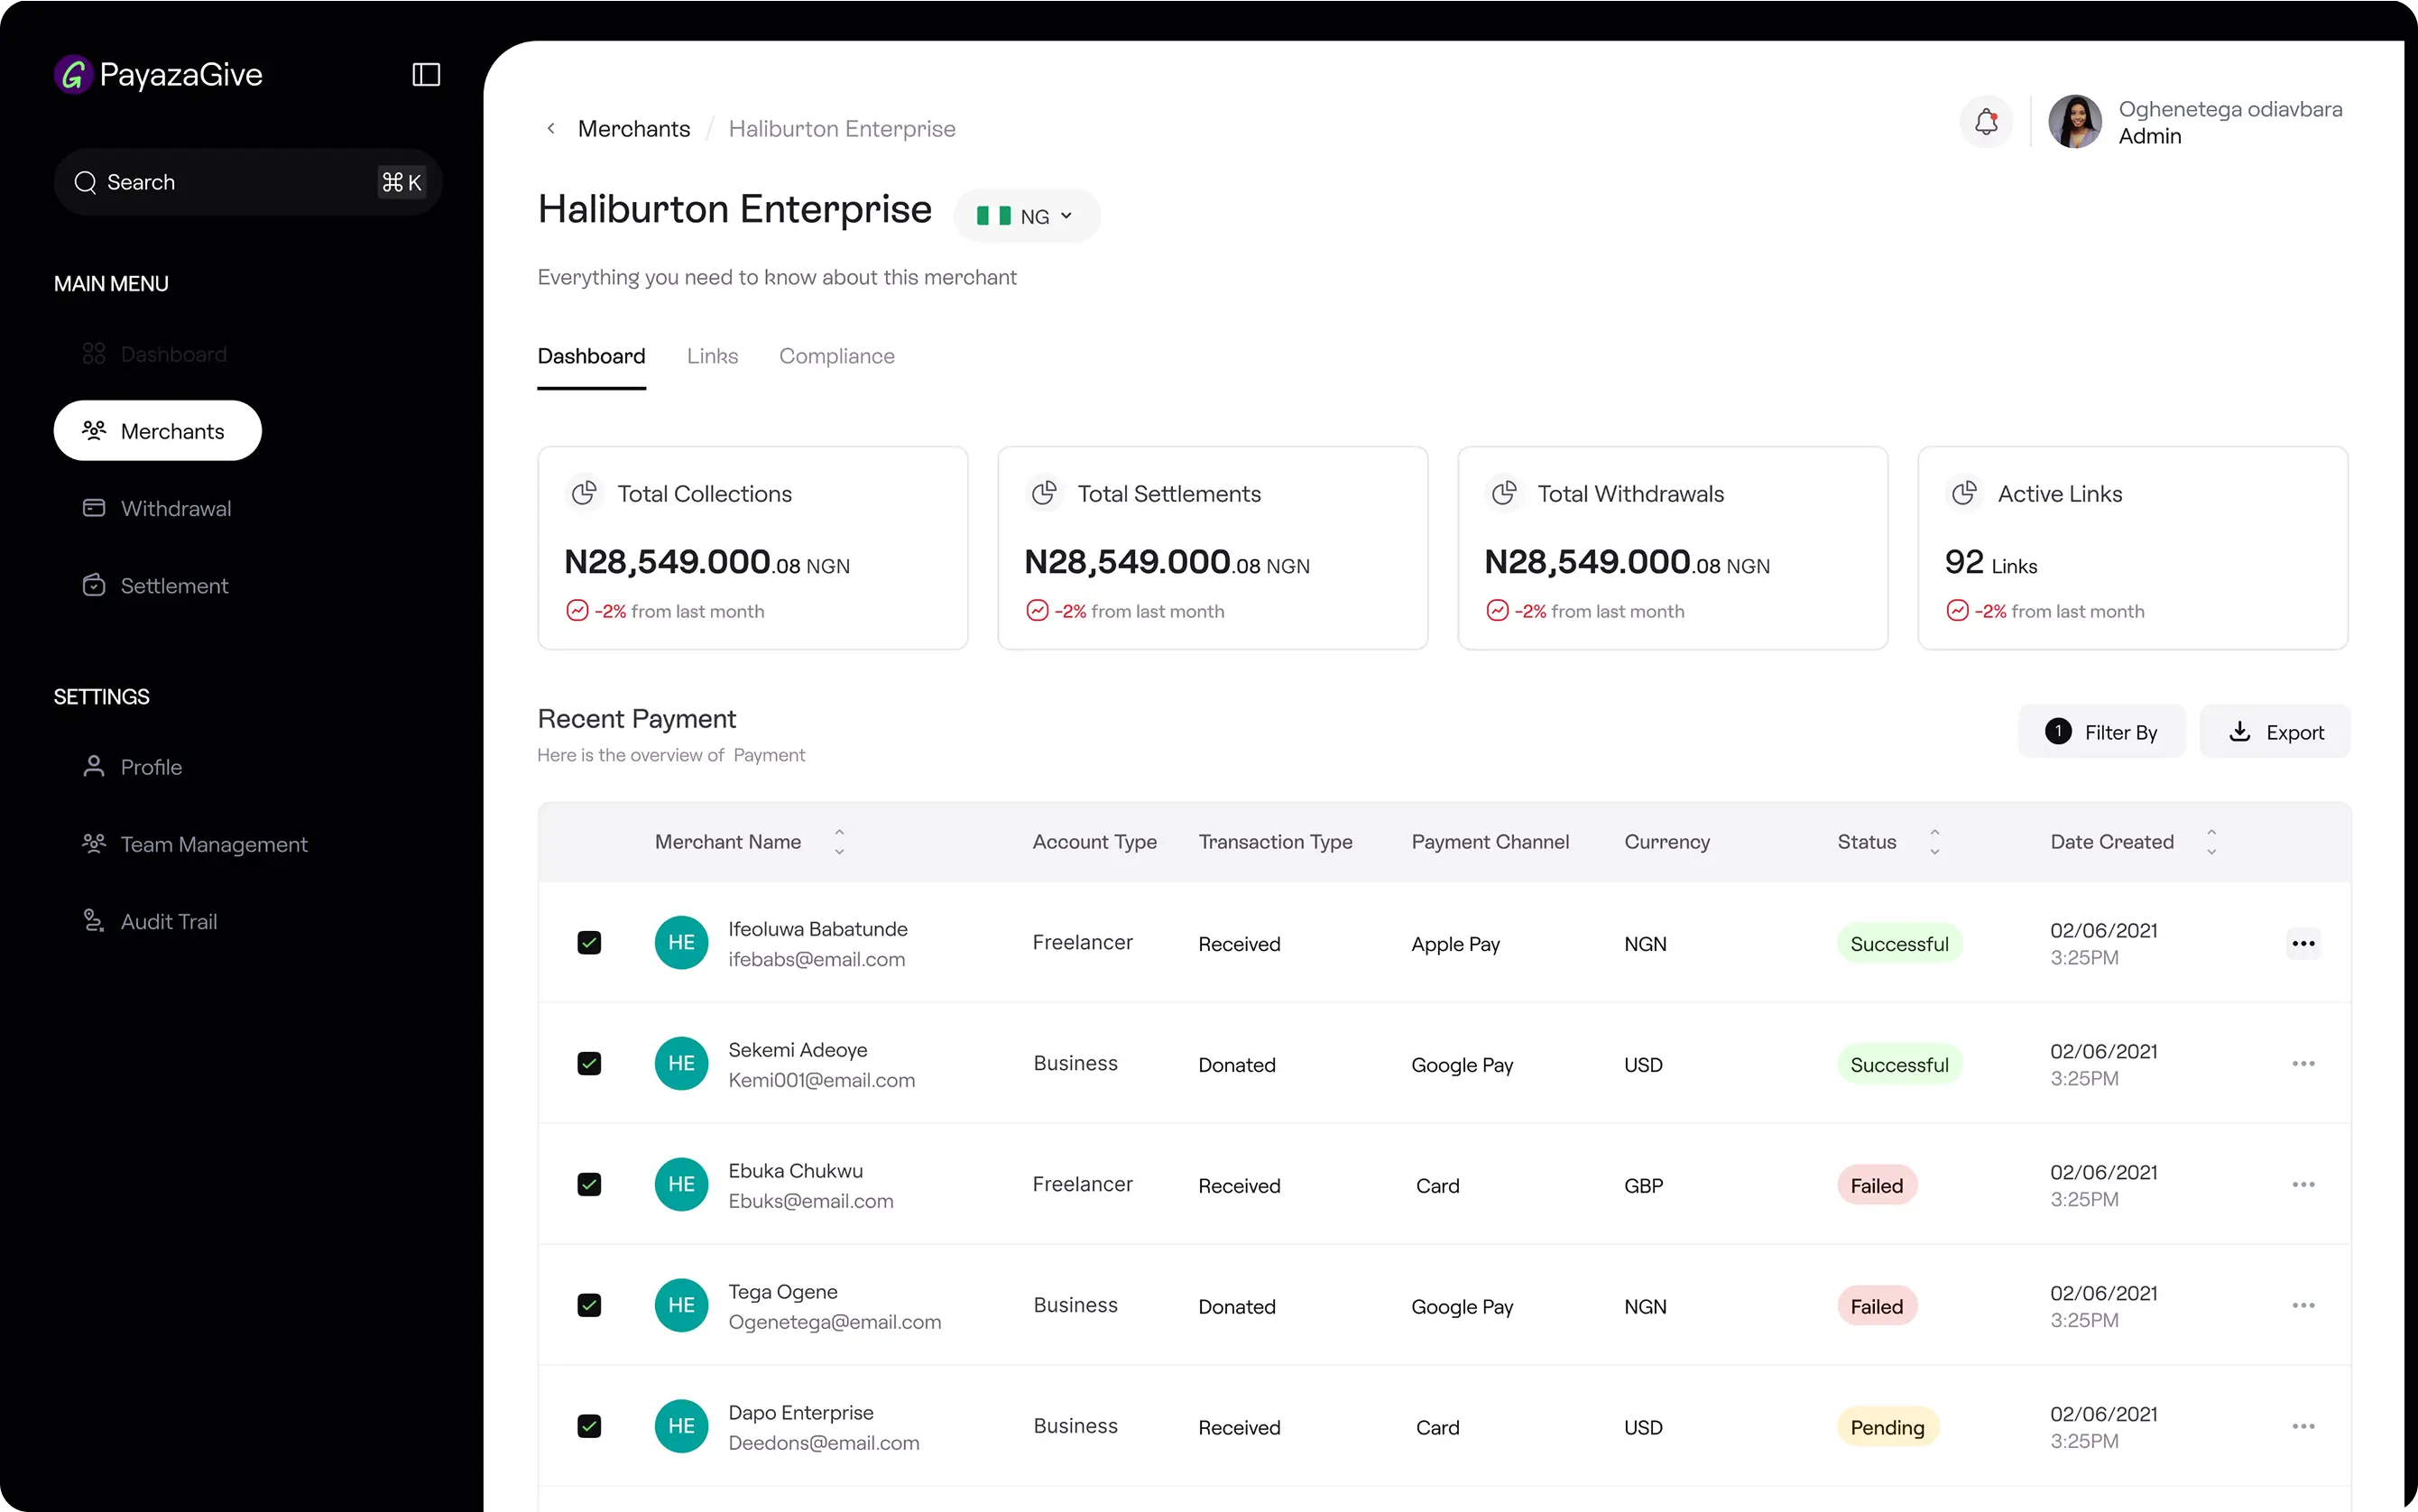
Task: Open row actions for Ebuka Chukwu
Action: click(x=2303, y=1185)
